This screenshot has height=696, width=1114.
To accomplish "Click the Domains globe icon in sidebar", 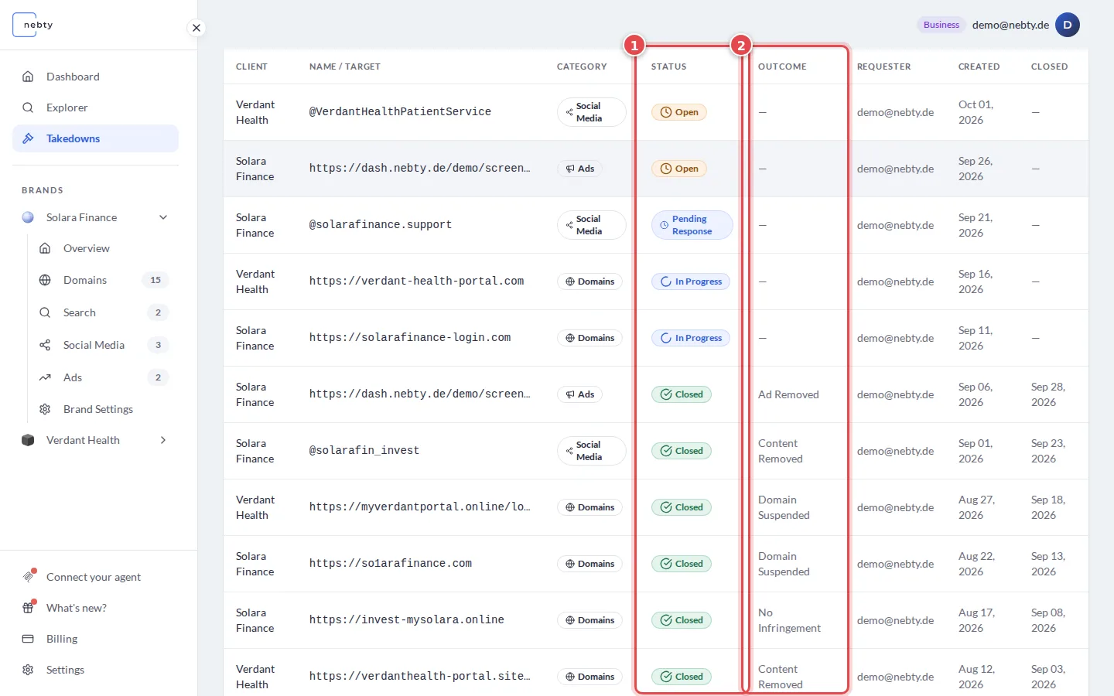I will click(45, 280).
